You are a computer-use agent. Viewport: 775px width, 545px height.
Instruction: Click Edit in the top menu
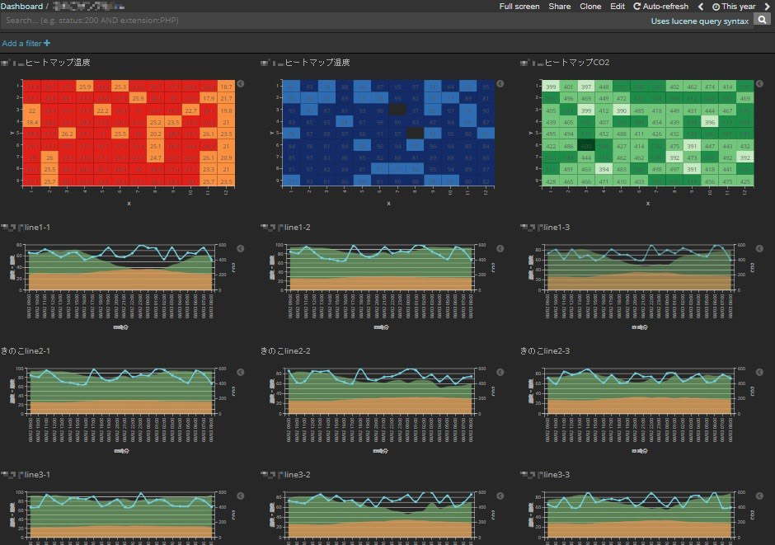pyautogui.click(x=617, y=7)
